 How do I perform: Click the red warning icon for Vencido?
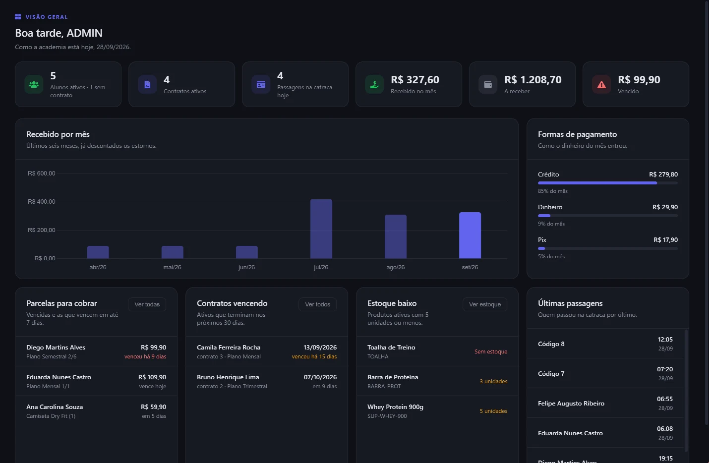(x=601, y=84)
